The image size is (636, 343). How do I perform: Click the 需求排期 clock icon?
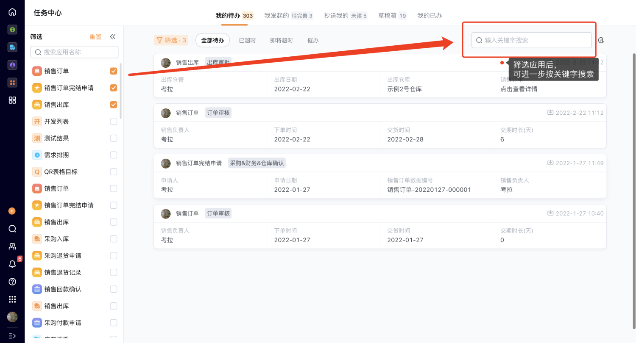(37, 155)
